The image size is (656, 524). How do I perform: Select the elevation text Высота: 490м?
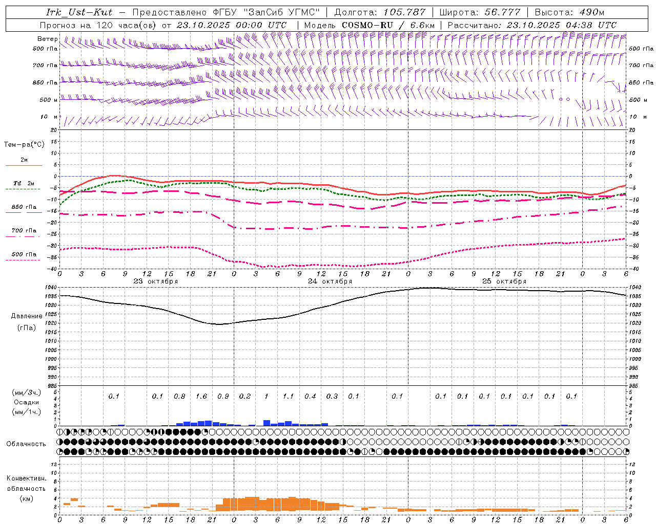point(569,12)
